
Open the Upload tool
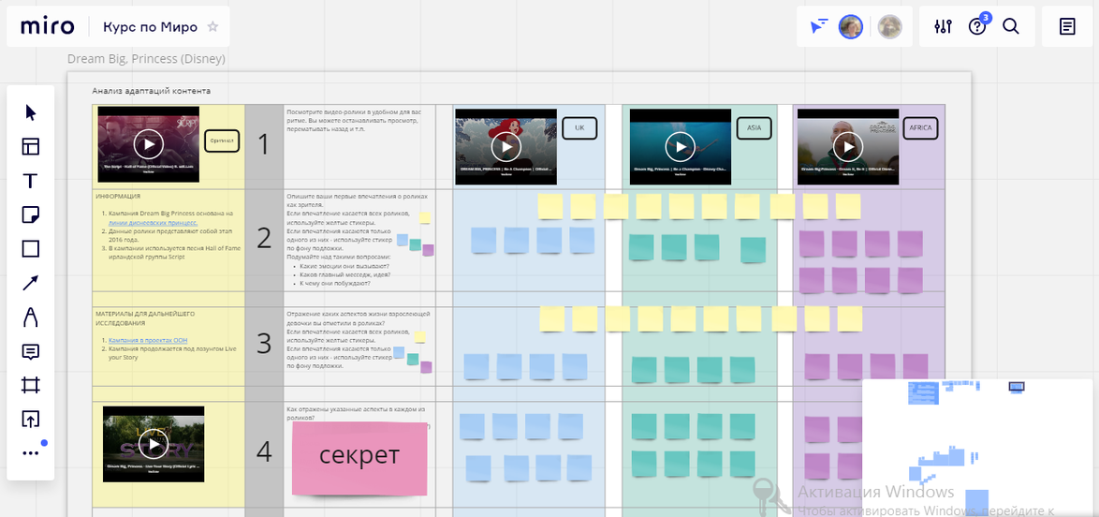pyautogui.click(x=31, y=420)
